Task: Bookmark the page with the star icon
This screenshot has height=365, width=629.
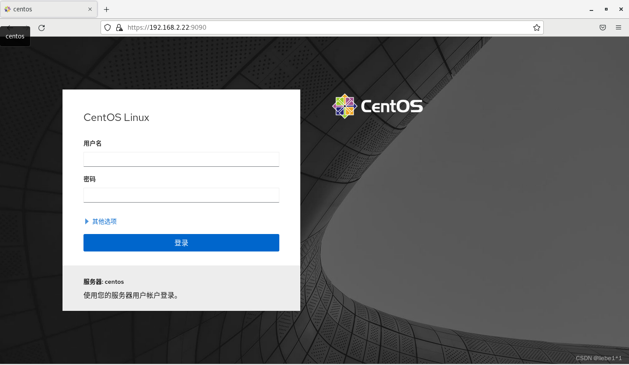Action: 536,28
